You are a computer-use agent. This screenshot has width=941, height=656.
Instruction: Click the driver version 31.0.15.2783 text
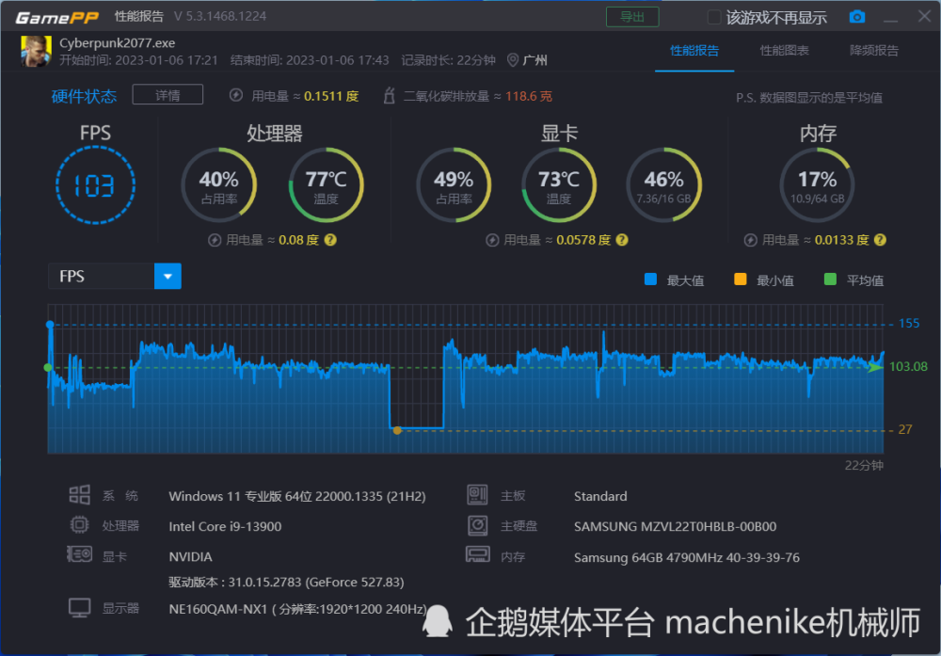[286, 583]
